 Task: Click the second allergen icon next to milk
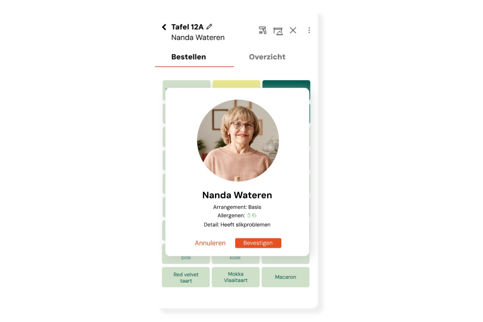254,215
